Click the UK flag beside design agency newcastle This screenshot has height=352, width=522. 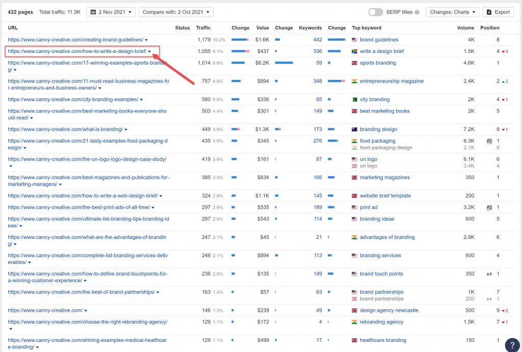coord(355,311)
